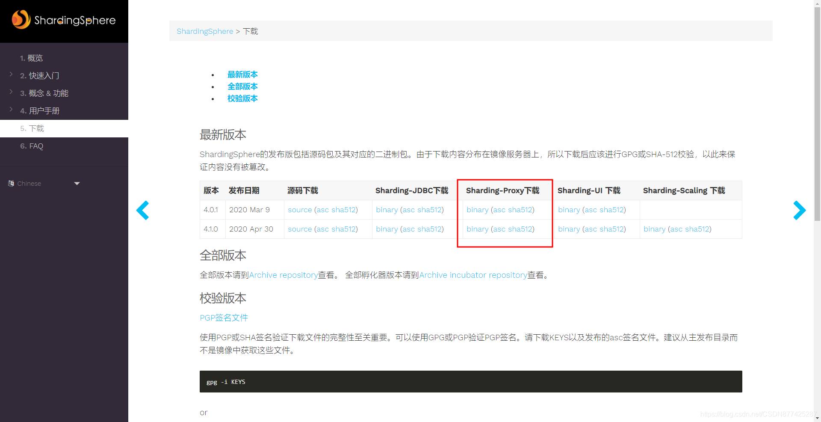Download 4.0.1 Sharding-UI binary
The width and height of the screenshot is (821, 422).
569,210
